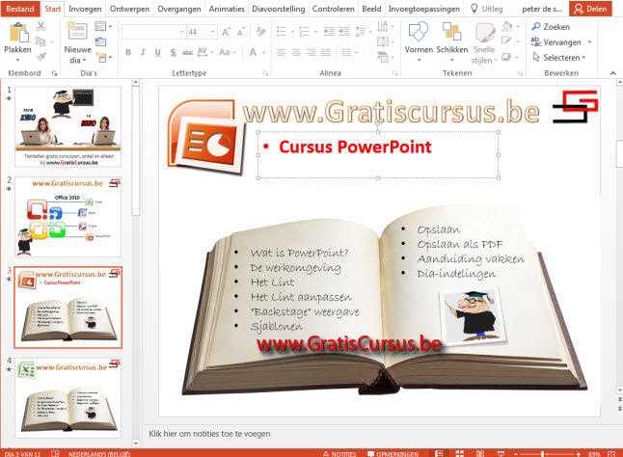Image resolution: width=623 pixels, height=457 pixels.
Task: Click the zoom out minus button
Action: pyautogui.click(x=515, y=453)
